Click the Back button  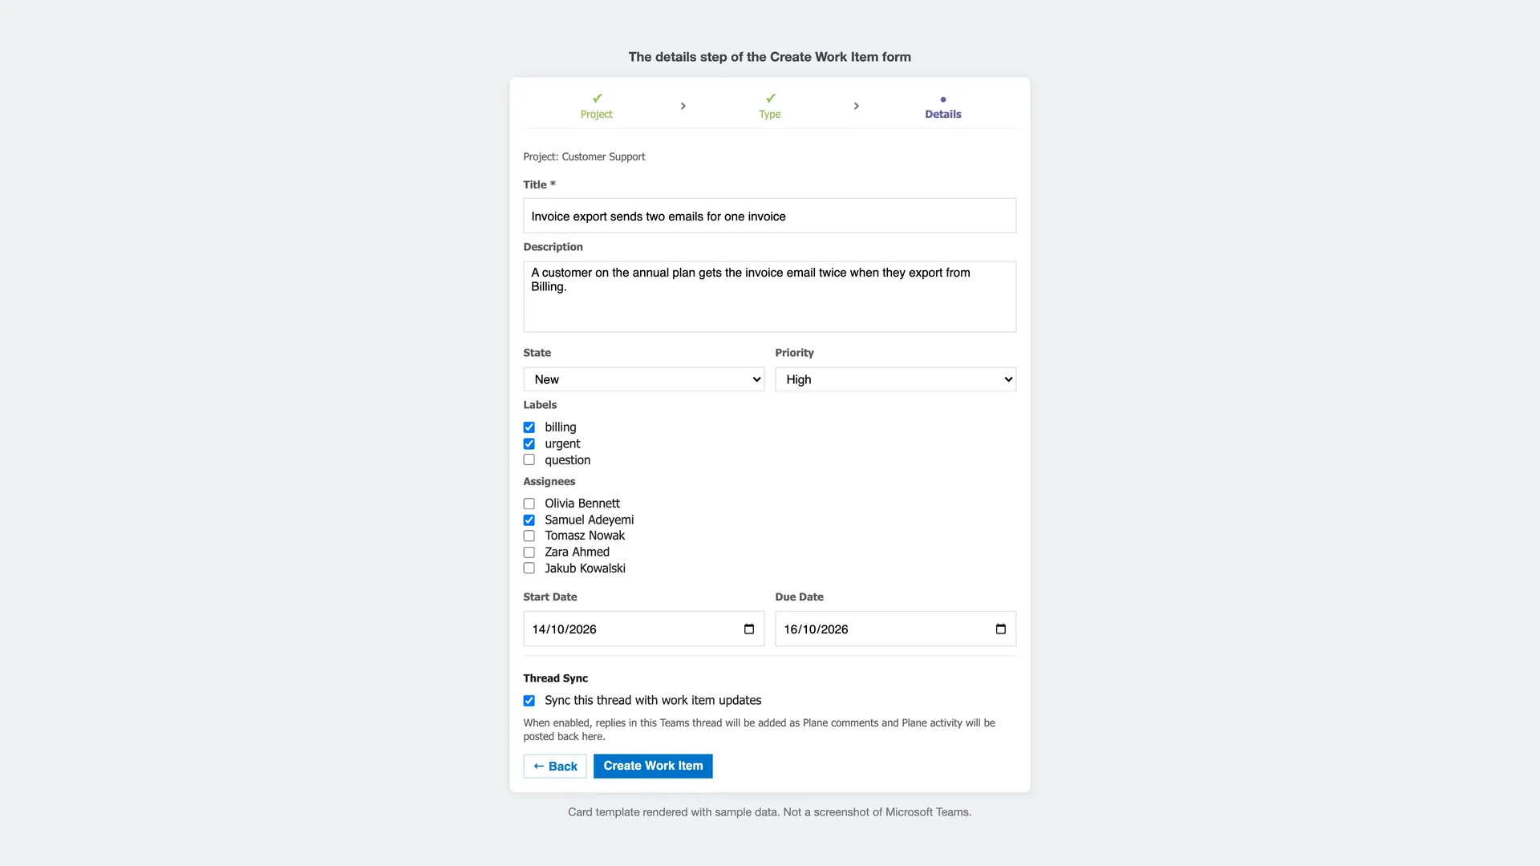point(555,766)
